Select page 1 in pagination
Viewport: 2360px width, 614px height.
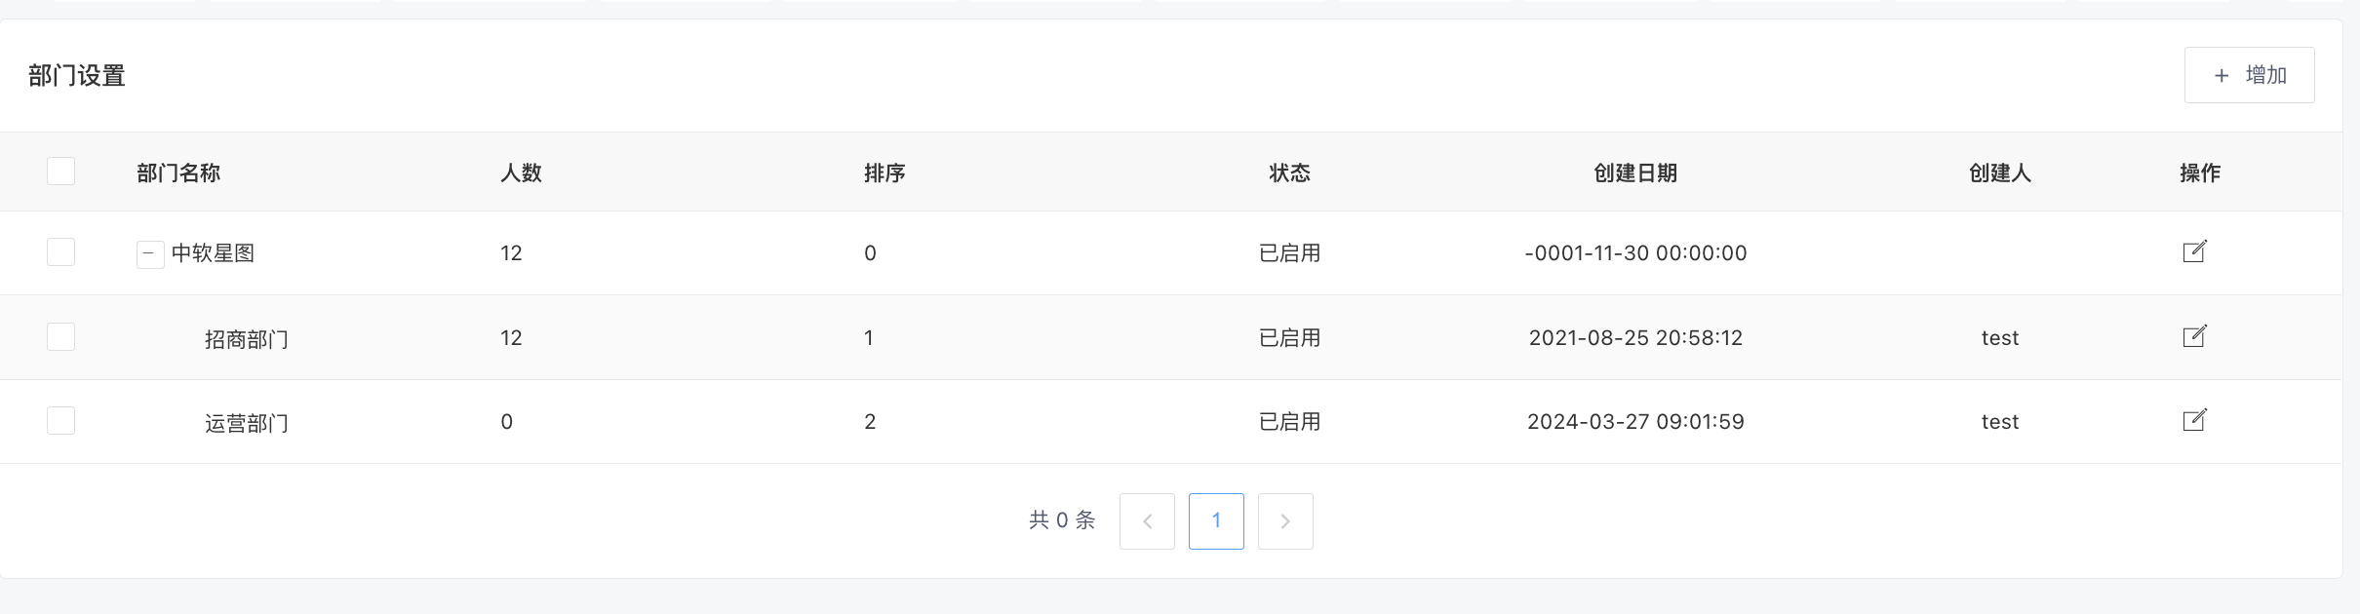(x=1216, y=521)
